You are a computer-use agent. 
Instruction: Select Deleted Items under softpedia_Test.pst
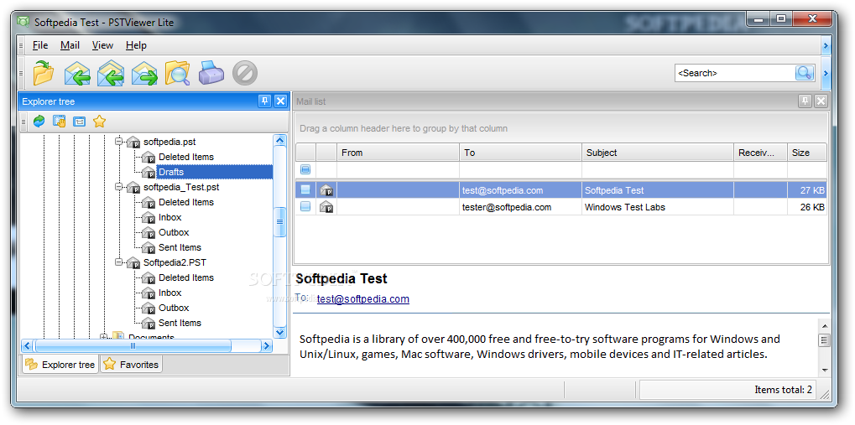pos(186,202)
